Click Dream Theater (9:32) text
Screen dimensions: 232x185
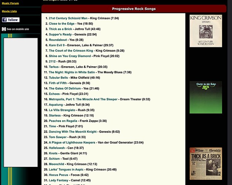(135, 99)
